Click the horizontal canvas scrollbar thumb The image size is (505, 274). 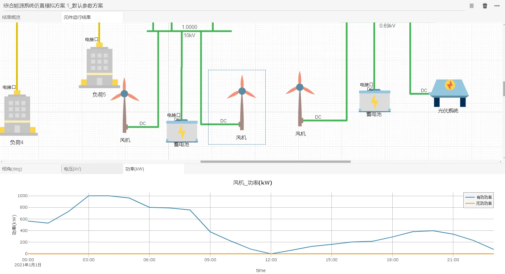click(275, 162)
